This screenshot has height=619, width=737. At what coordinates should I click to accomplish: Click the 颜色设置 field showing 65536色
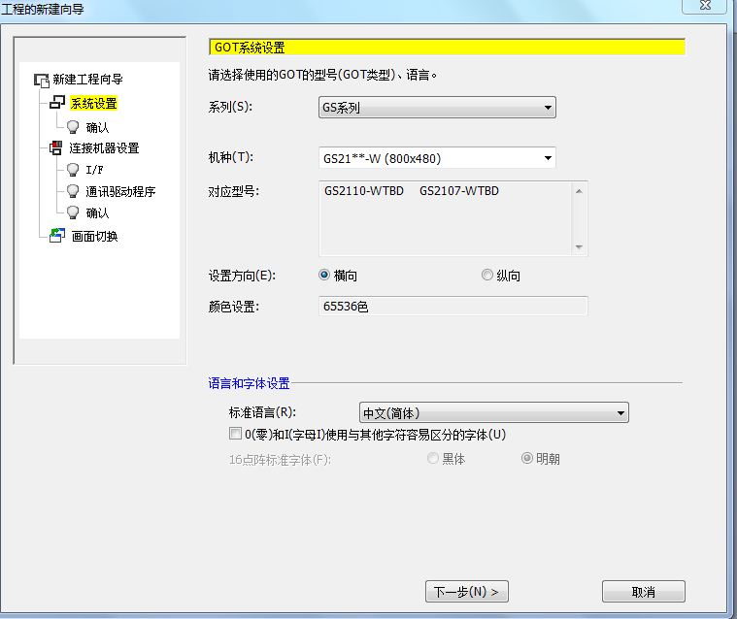(x=452, y=307)
